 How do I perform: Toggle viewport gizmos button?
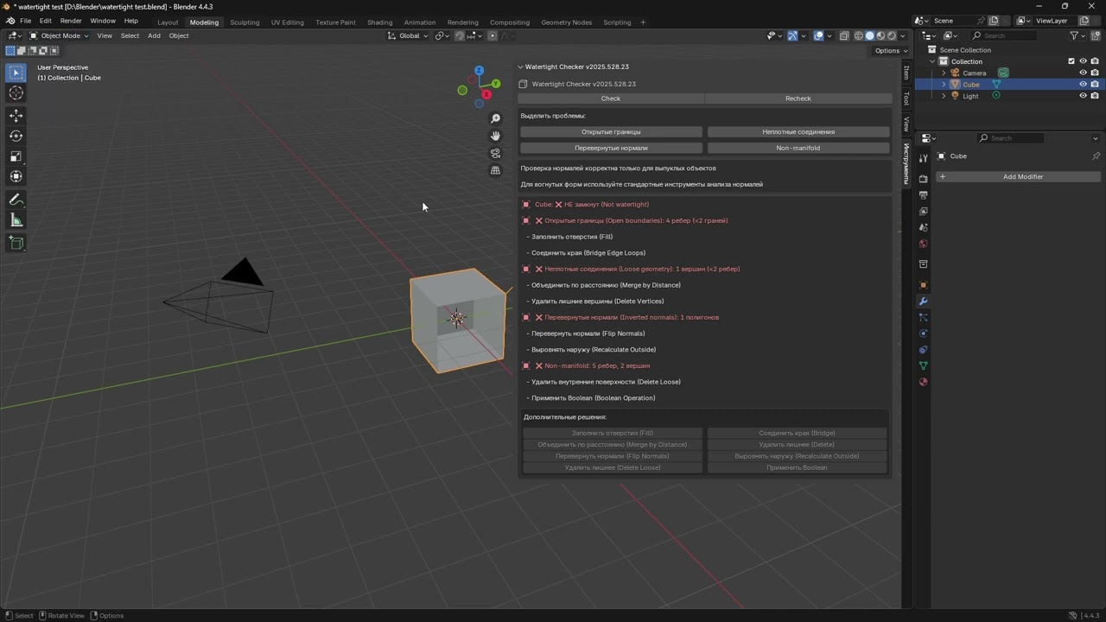(792, 35)
